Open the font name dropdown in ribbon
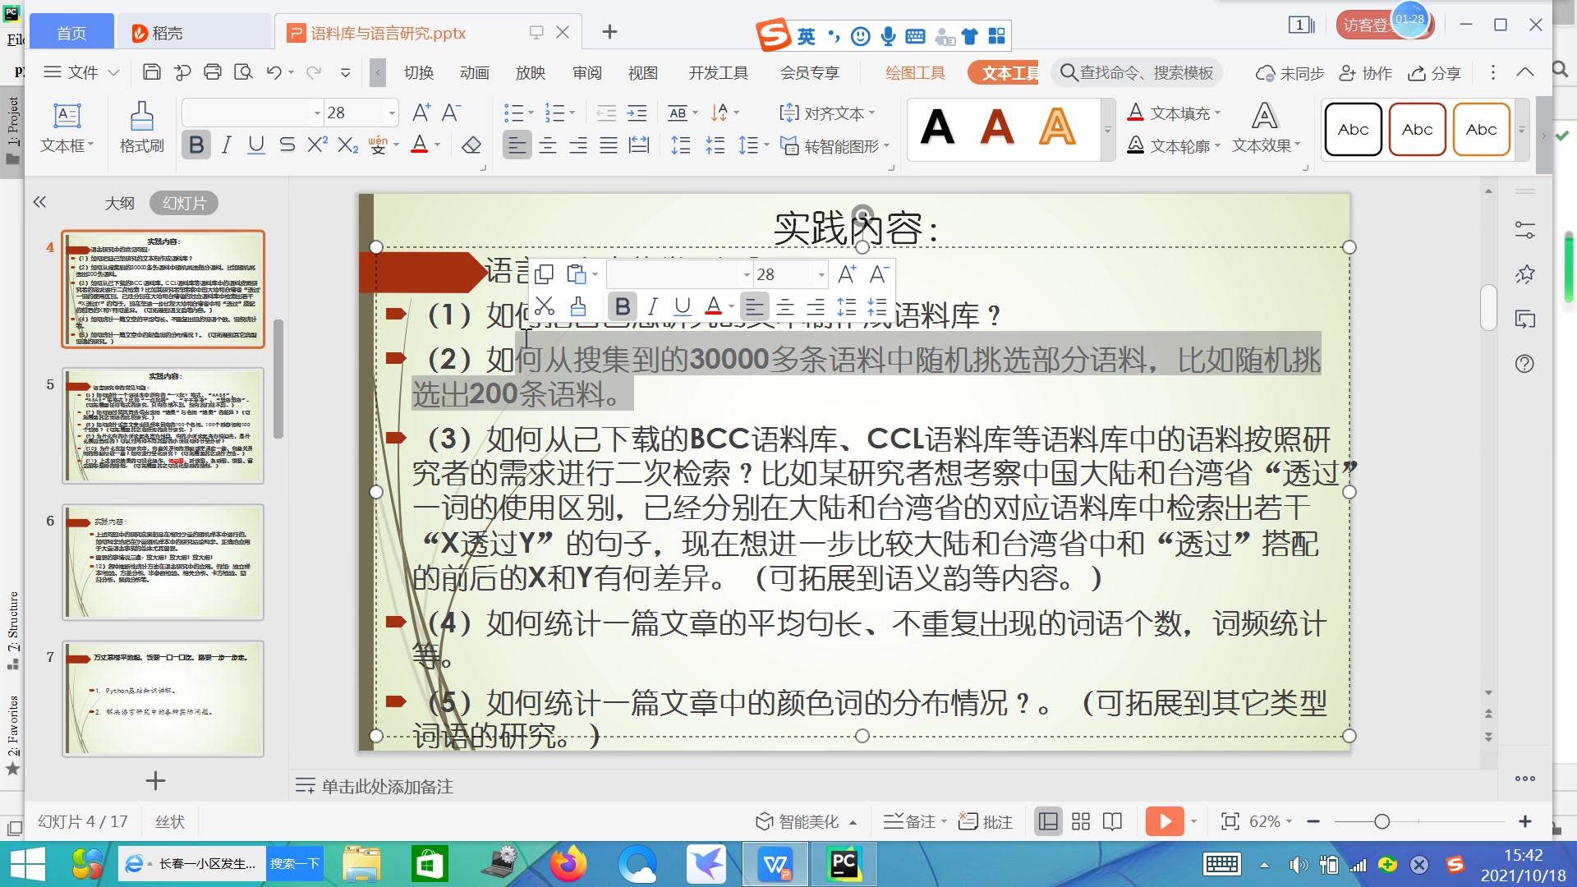 pyautogui.click(x=317, y=113)
